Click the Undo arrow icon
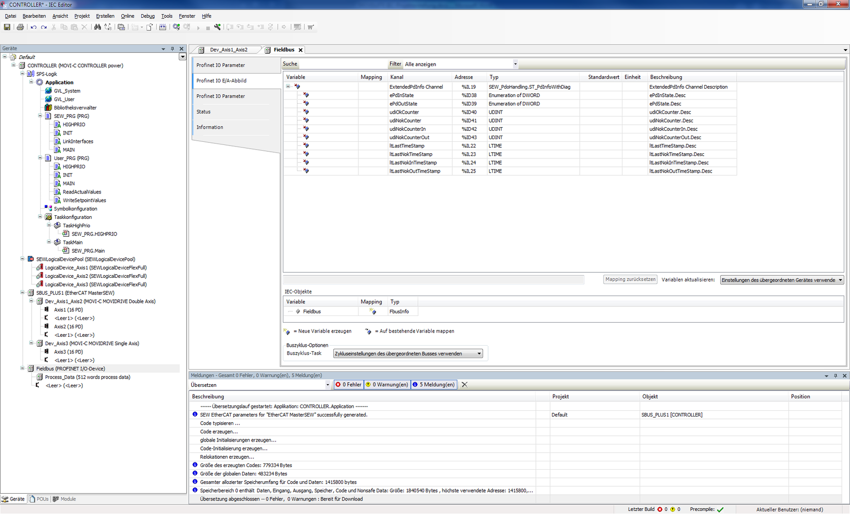The width and height of the screenshot is (850, 514). pos(33,27)
